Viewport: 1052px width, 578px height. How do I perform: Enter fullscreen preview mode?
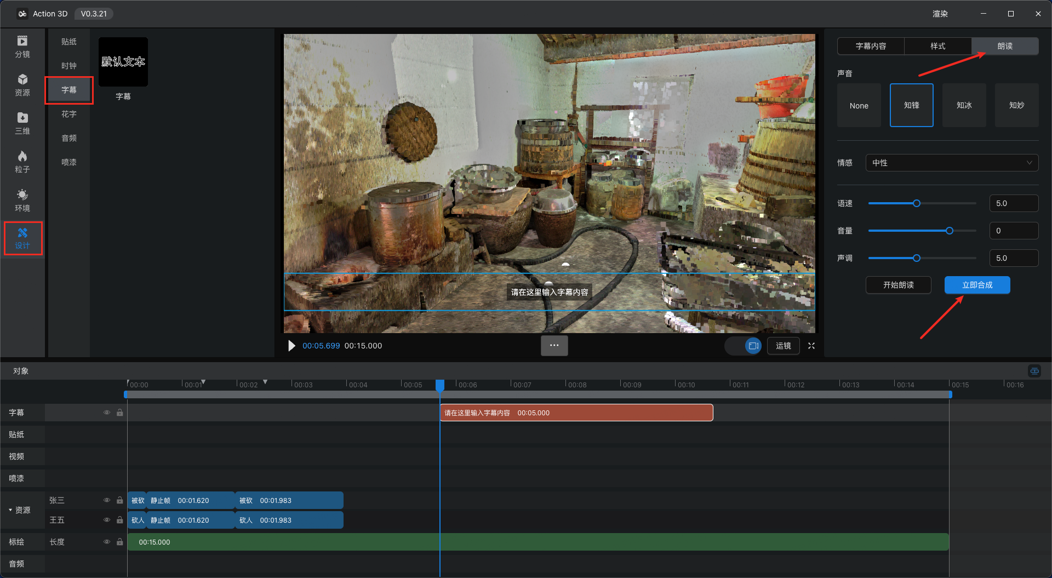811,346
